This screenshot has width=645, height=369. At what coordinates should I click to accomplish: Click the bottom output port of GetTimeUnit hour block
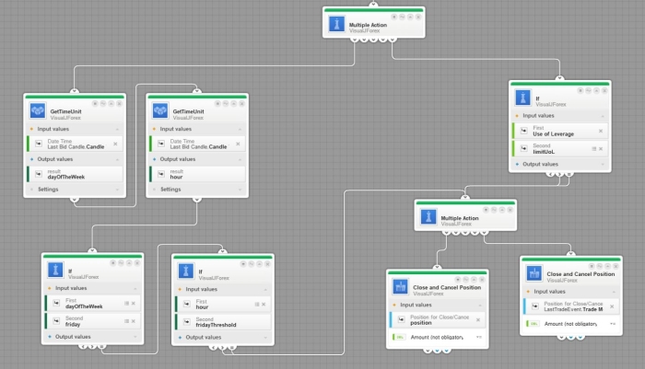197,200
